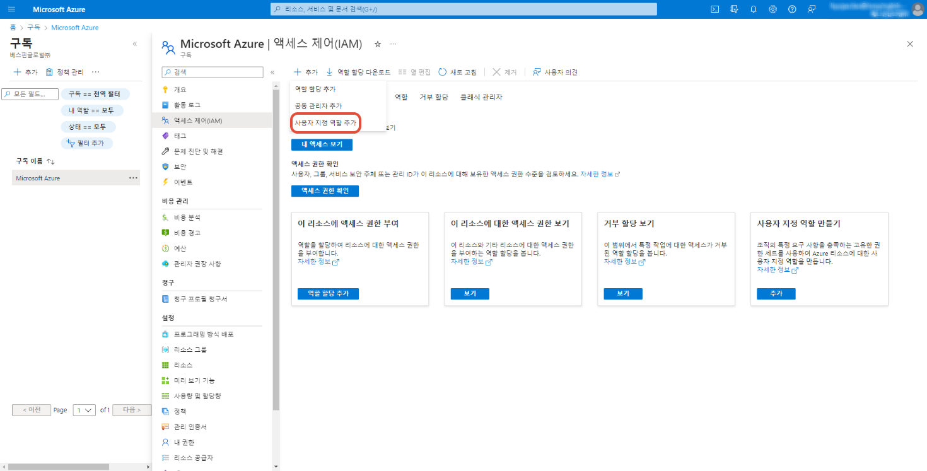Open the hamburger portal menu
Viewport: 927px width, 471px height.
tap(11, 9)
